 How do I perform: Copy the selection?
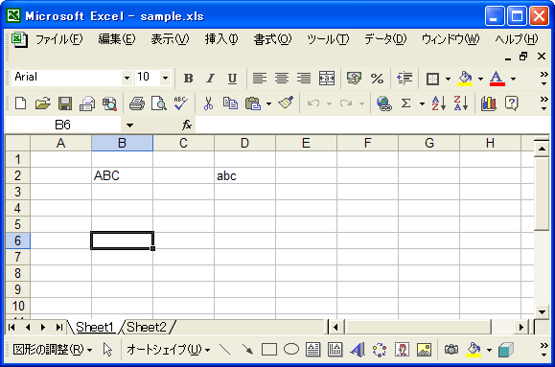(230, 103)
